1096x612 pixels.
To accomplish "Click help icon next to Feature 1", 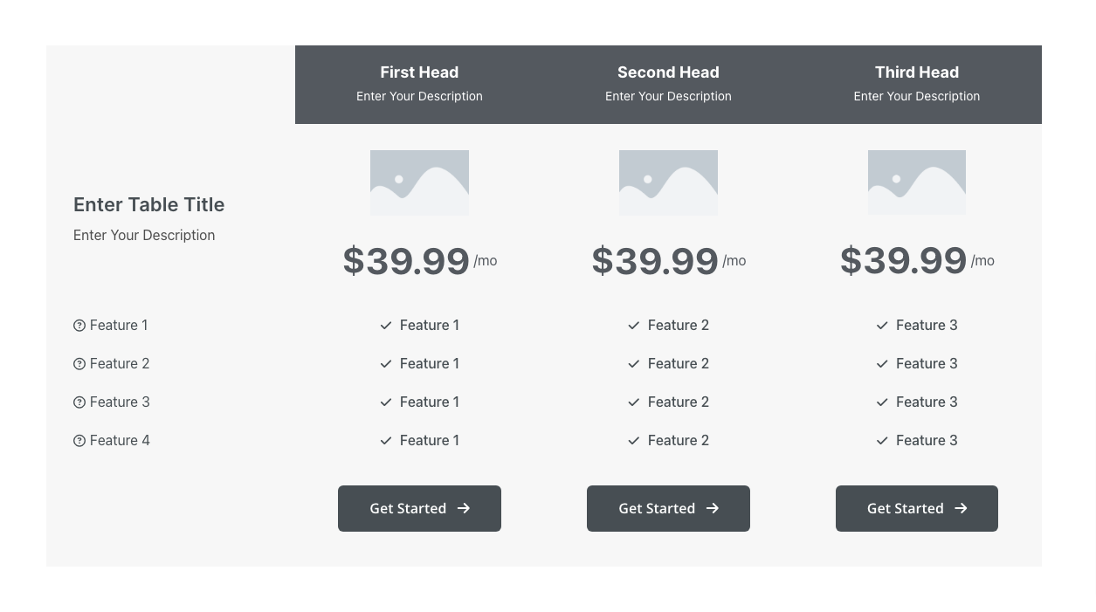I will [x=79, y=326].
